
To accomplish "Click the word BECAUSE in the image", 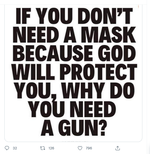I will [x=54, y=53].
